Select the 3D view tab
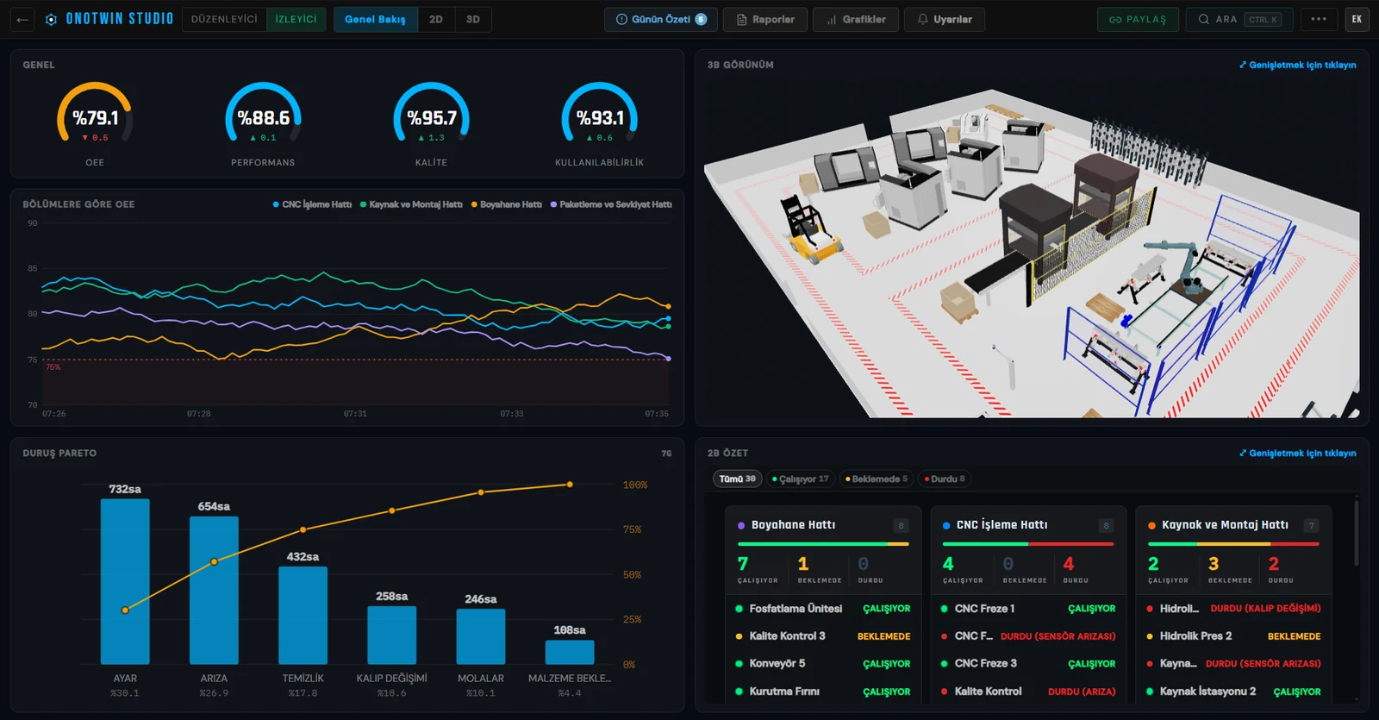The image size is (1379, 720). 473,19
